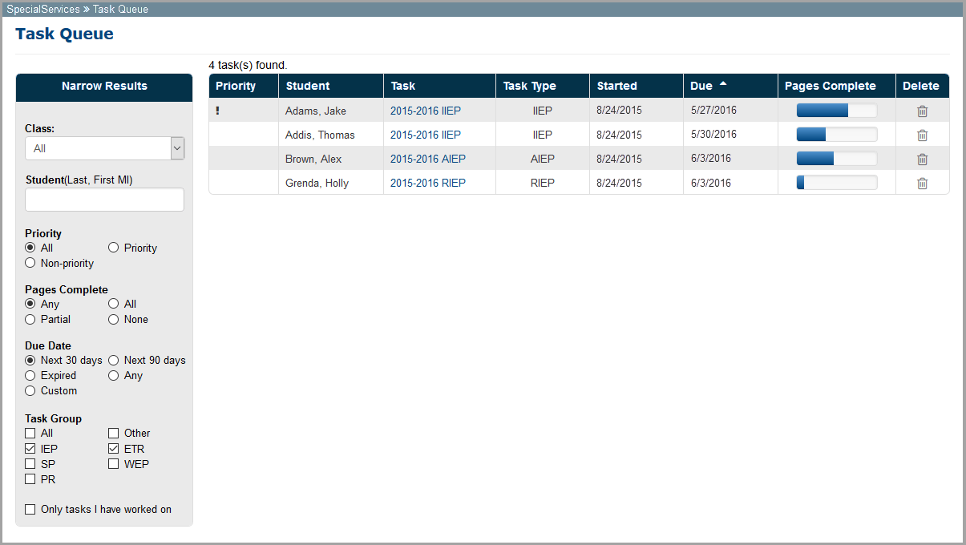Select the Next 90 days due date option
966x545 pixels.
pyautogui.click(x=114, y=360)
